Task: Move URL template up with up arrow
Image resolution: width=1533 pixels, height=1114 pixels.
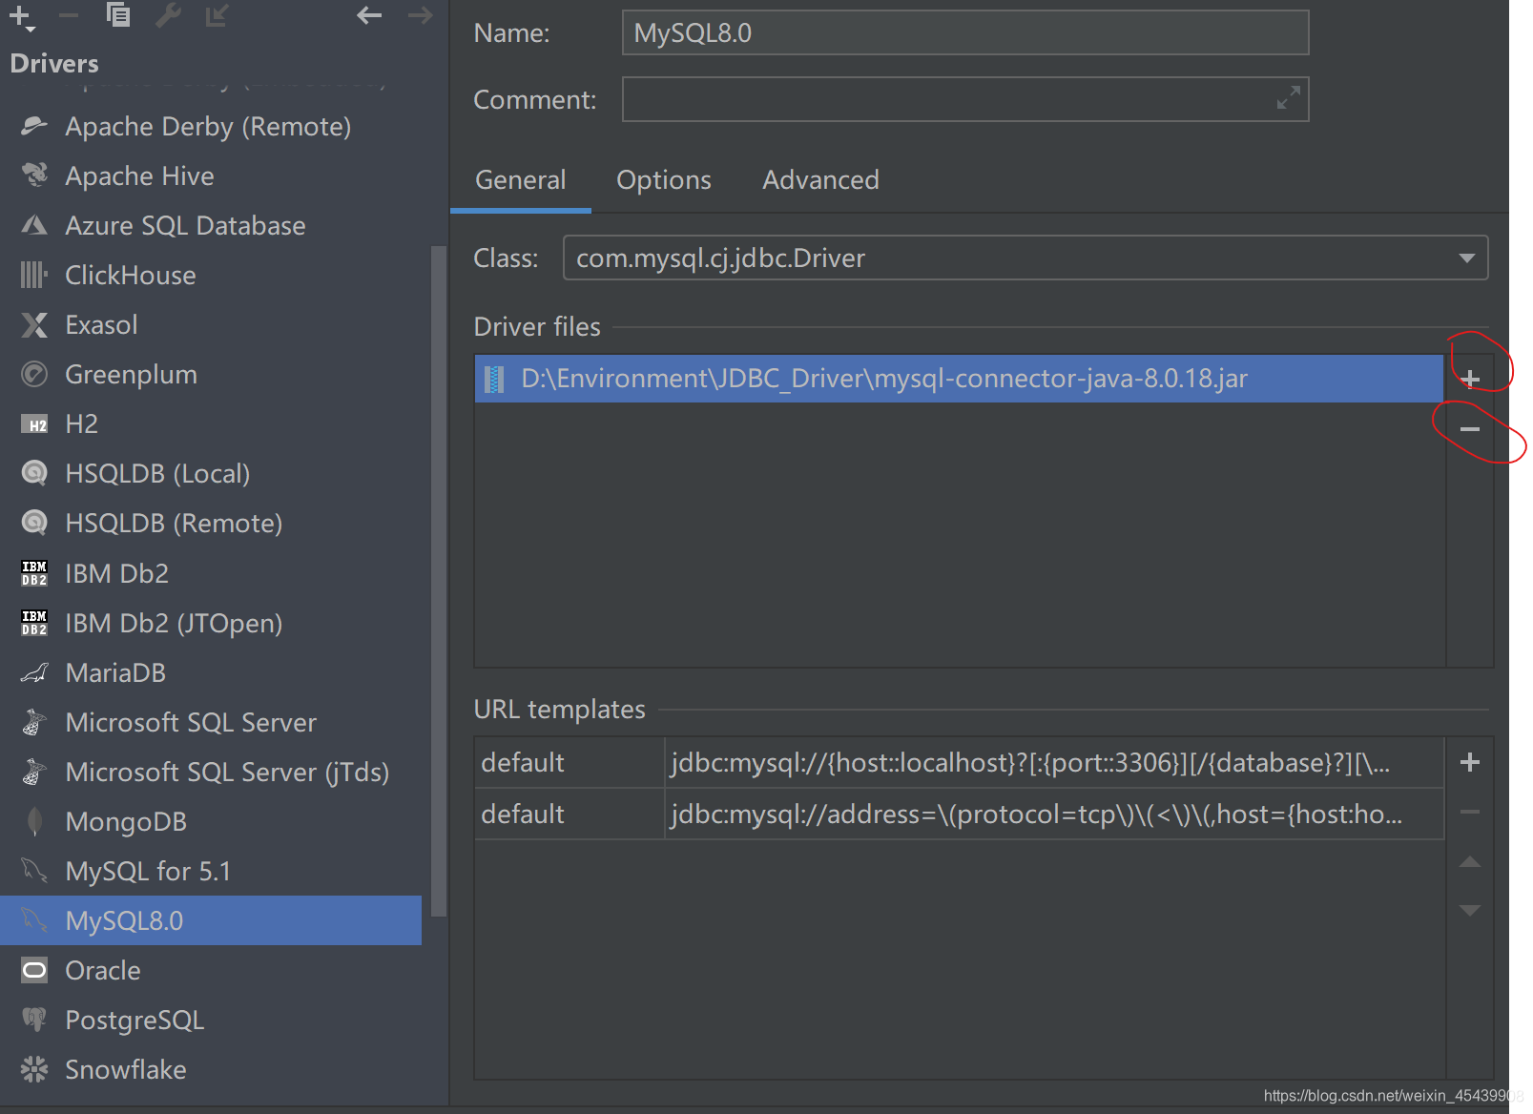Action: [x=1470, y=861]
